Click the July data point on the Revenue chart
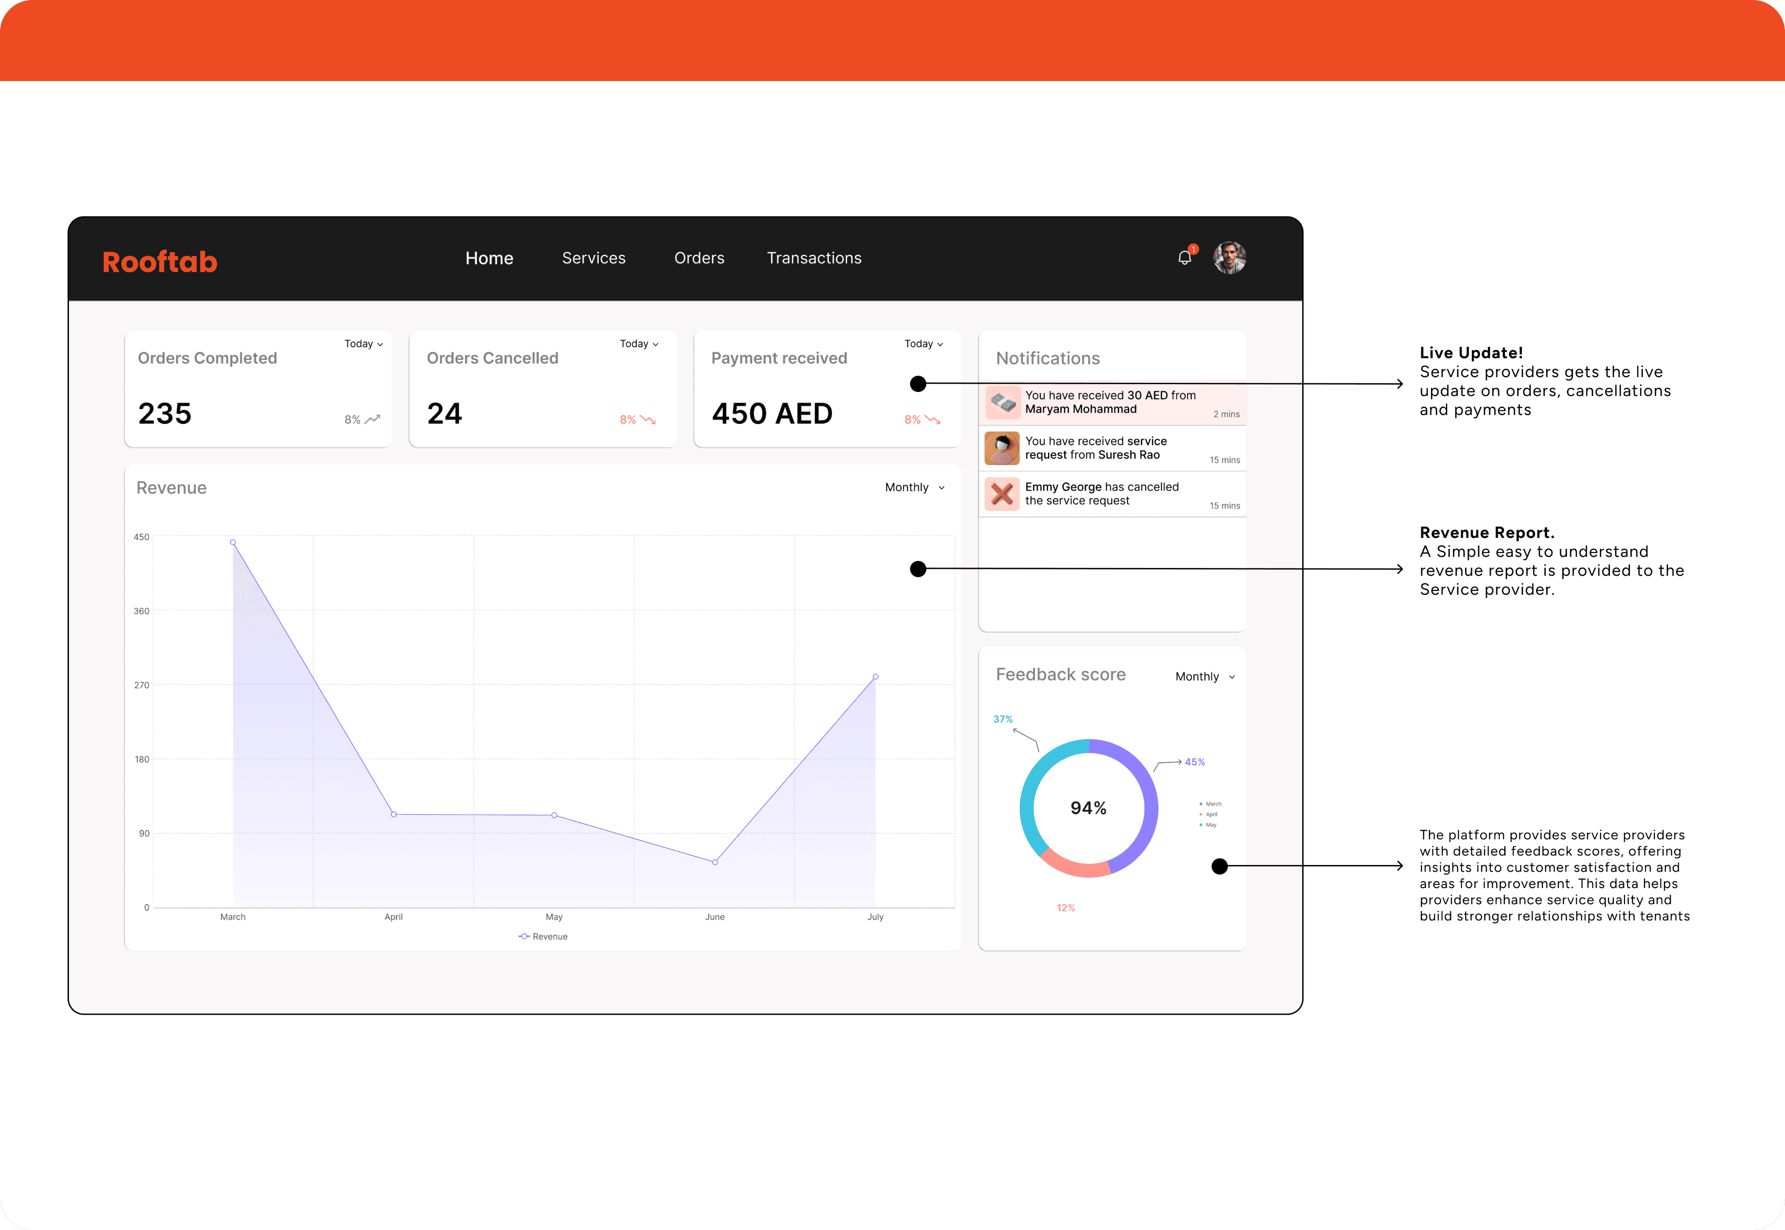This screenshot has width=1785, height=1230. pyautogui.click(x=875, y=677)
